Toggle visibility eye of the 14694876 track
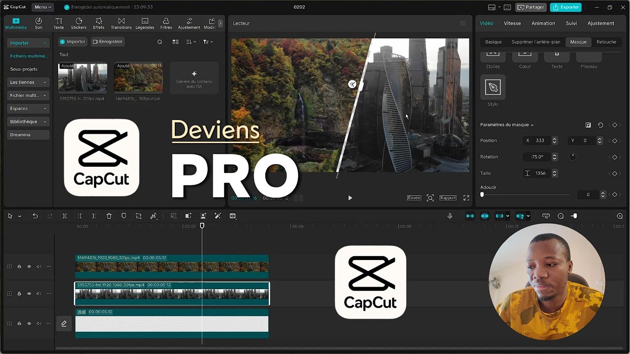Screen dimensions: 630x354 (29, 266)
